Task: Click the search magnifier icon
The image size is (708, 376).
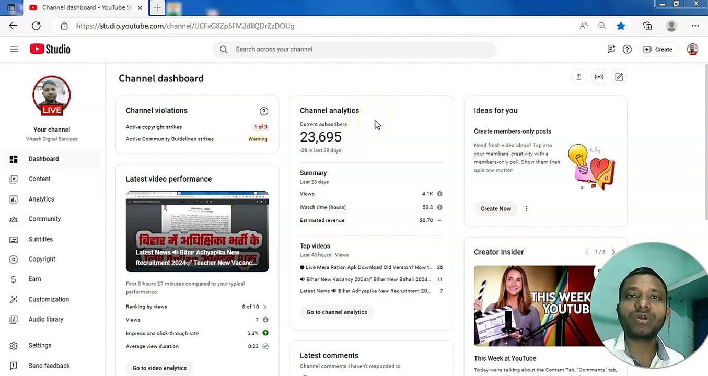Action: (x=224, y=49)
